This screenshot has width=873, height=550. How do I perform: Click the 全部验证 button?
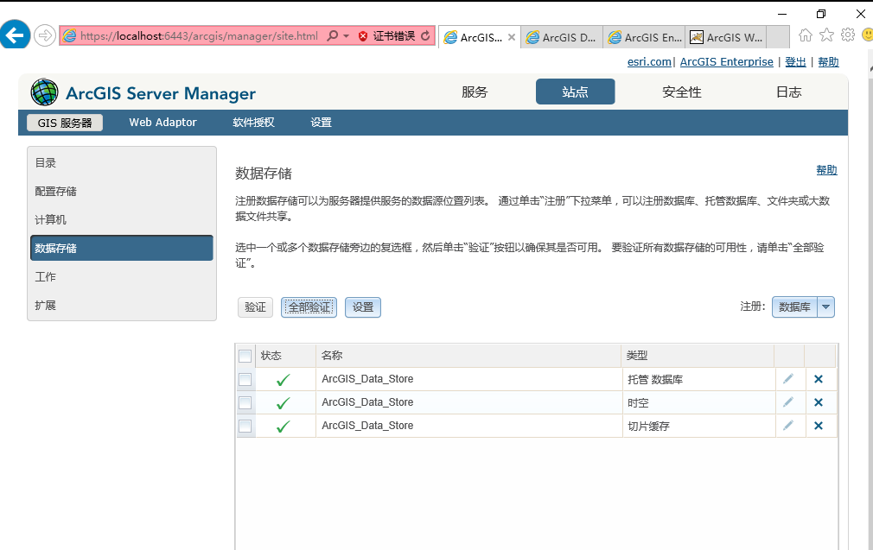click(x=309, y=307)
